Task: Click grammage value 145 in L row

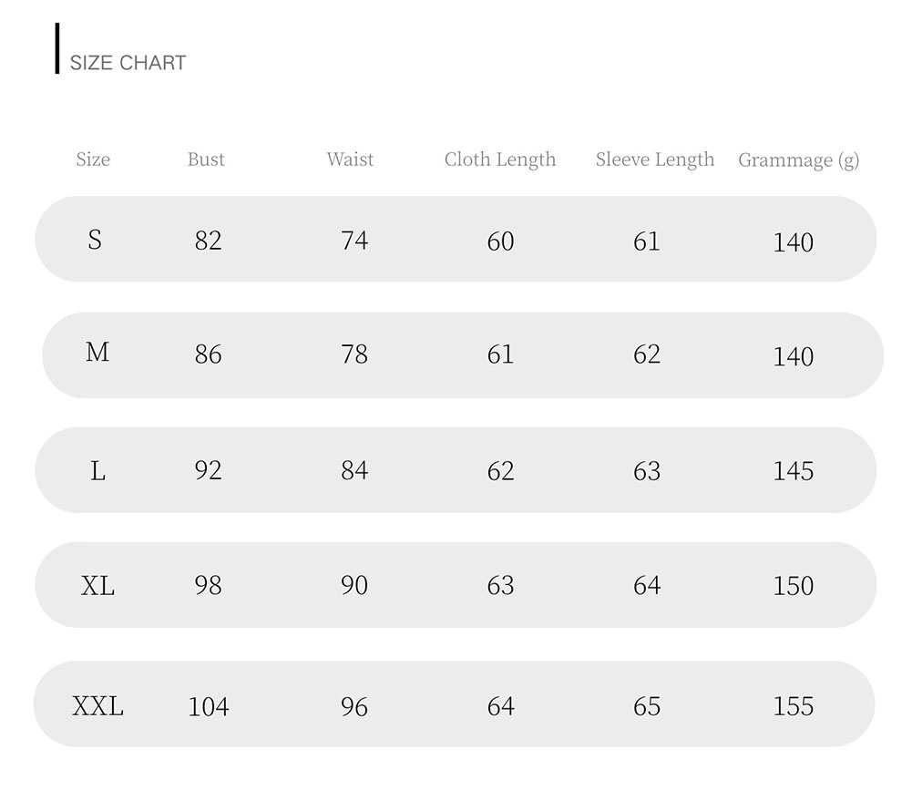Action: [793, 471]
